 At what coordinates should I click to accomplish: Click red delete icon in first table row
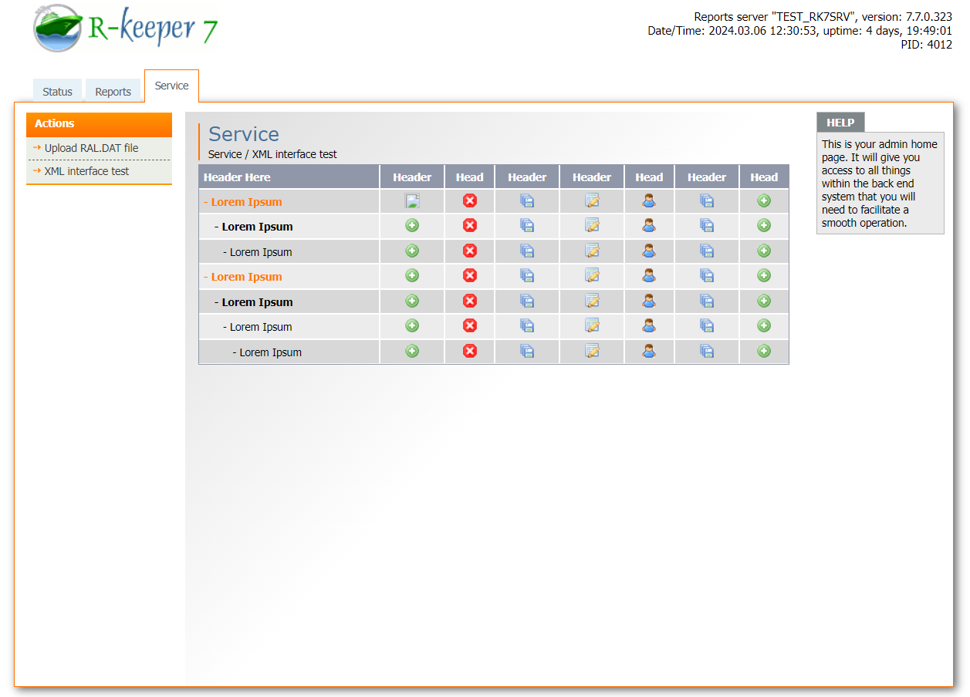tap(469, 201)
